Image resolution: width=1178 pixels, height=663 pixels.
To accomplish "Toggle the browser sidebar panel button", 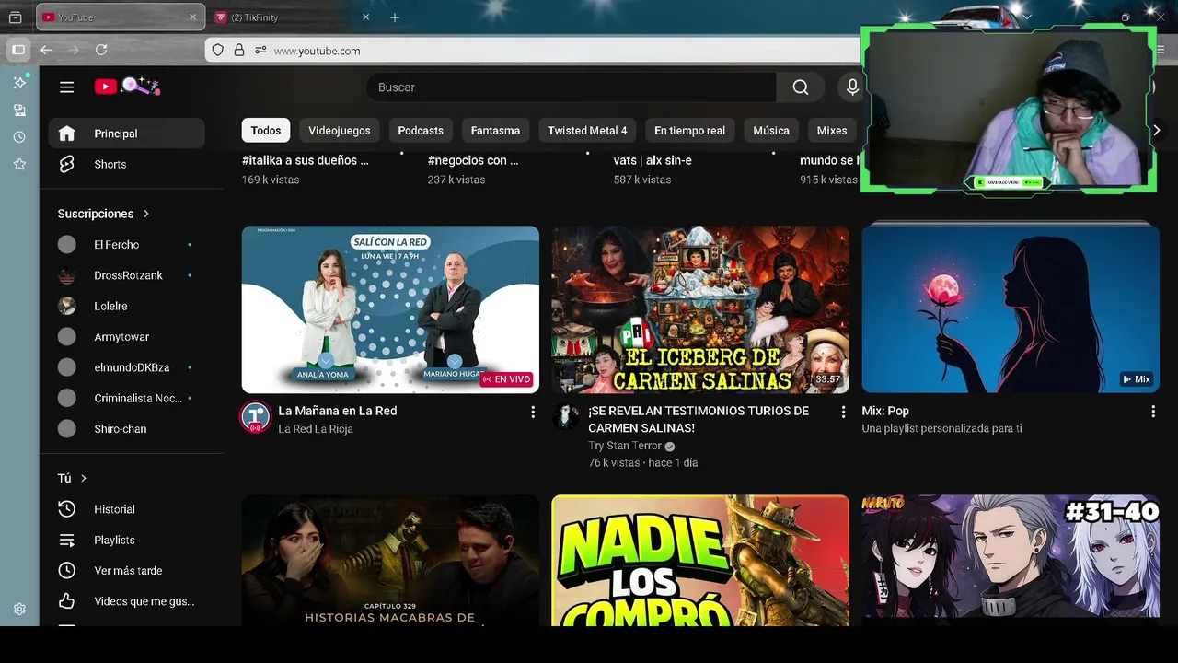I will (17, 50).
